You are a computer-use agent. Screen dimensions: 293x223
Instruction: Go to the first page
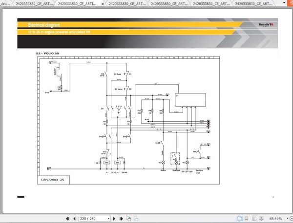coord(68,219)
